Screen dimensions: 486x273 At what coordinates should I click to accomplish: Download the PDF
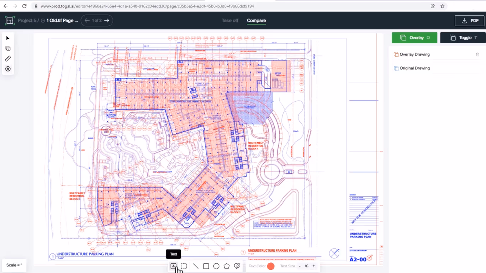pos(470,21)
